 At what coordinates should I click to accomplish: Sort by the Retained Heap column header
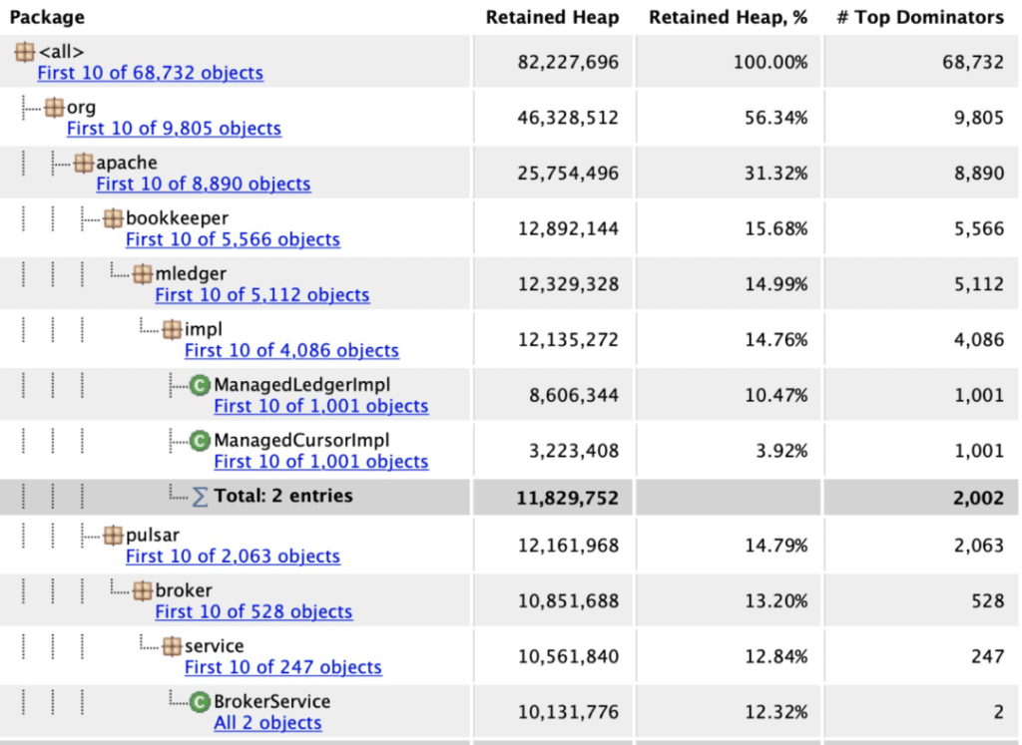click(553, 17)
